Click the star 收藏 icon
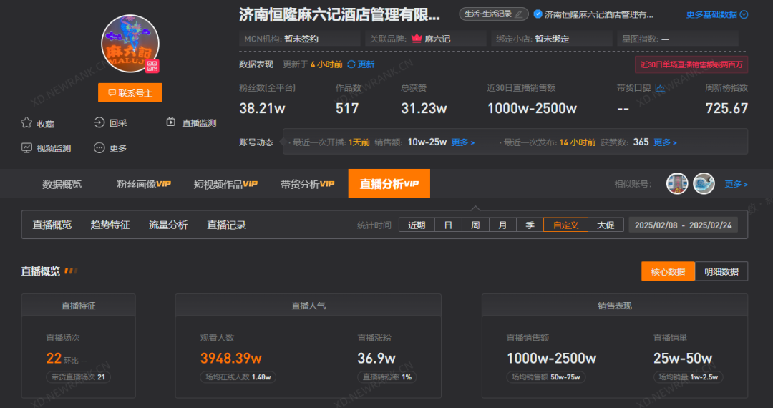The width and height of the screenshot is (773, 408). [26, 122]
